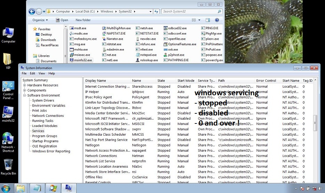The image size is (325, 193).
Task: Sort services by Start Mode column
Action: click(x=186, y=81)
